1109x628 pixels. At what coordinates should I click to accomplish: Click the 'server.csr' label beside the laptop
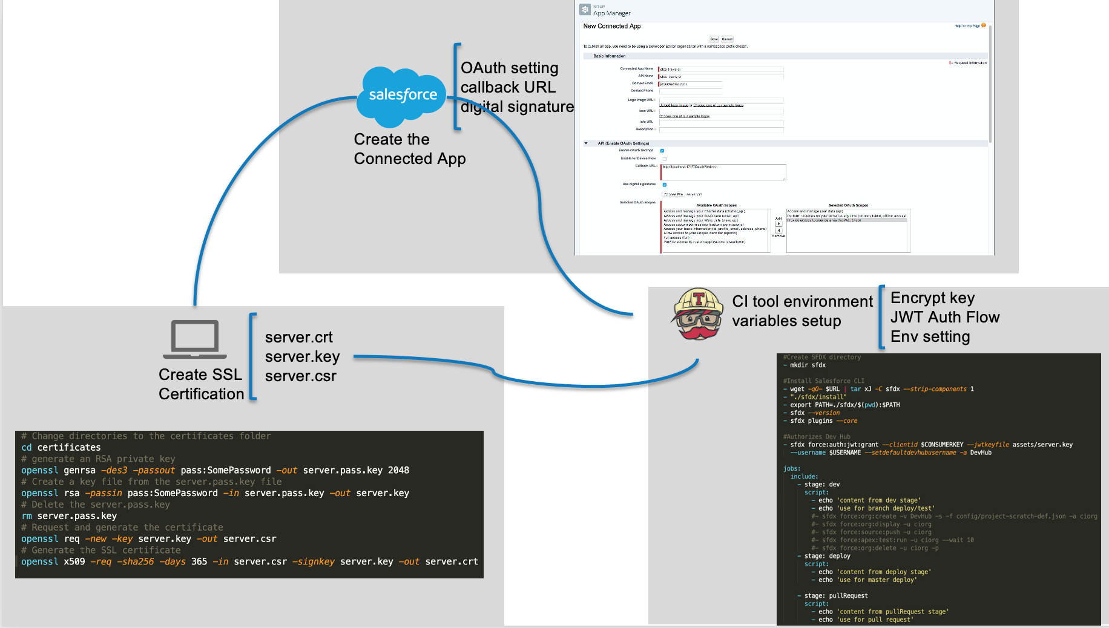(301, 376)
